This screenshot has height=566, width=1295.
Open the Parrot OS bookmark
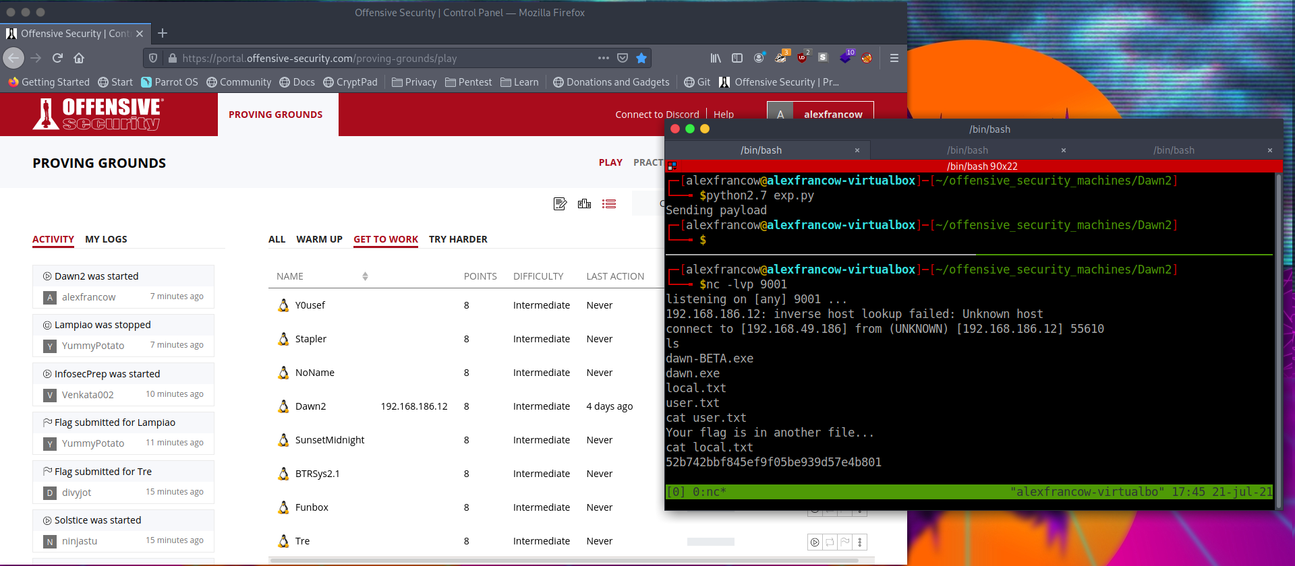pyautogui.click(x=169, y=82)
